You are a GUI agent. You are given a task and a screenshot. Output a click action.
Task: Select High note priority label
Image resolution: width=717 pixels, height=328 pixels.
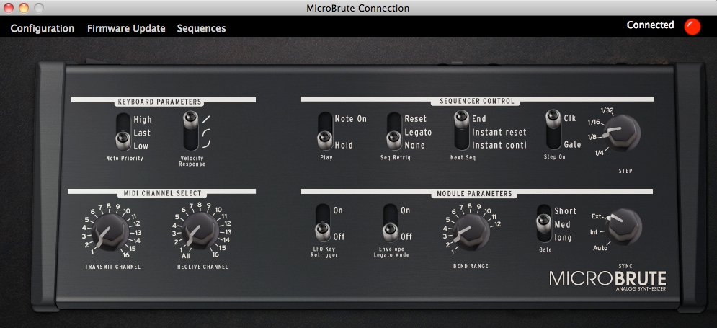[143, 120]
